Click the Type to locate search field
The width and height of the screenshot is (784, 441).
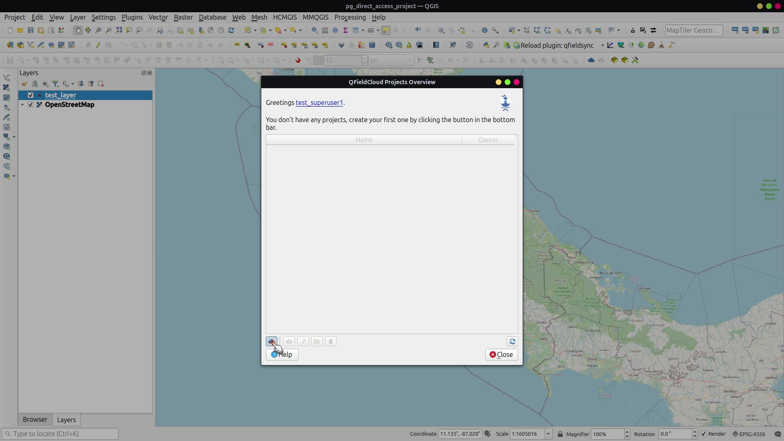(61, 434)
